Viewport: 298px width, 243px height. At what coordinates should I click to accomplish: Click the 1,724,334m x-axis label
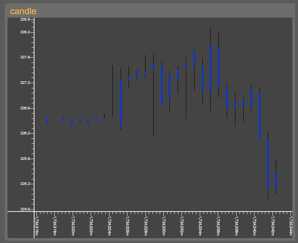coord(200,226)
